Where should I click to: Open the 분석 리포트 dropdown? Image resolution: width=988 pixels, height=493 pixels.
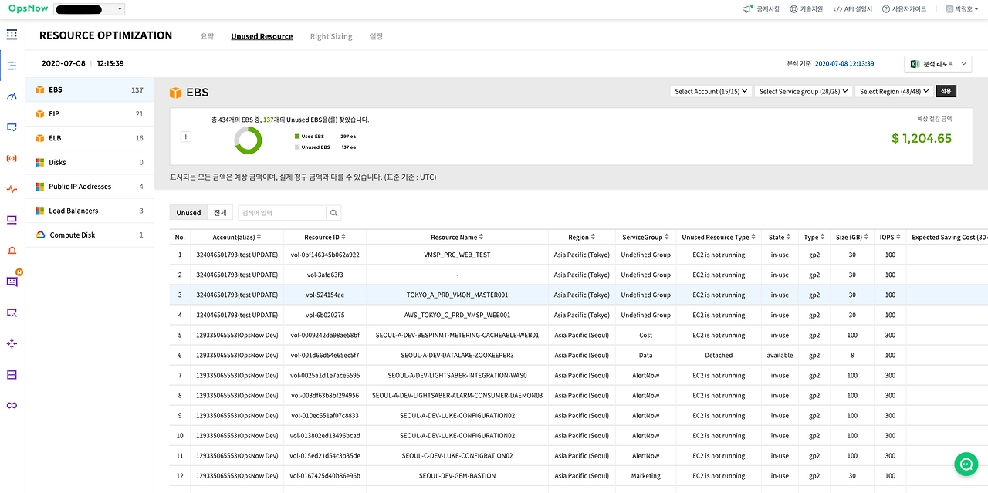(x=938, y=64)
